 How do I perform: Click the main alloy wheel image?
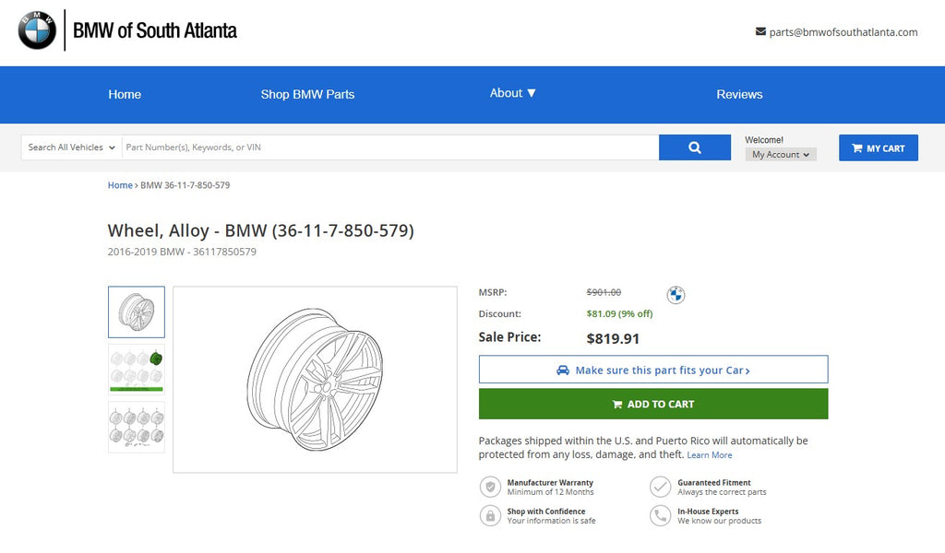coord(316,380)
